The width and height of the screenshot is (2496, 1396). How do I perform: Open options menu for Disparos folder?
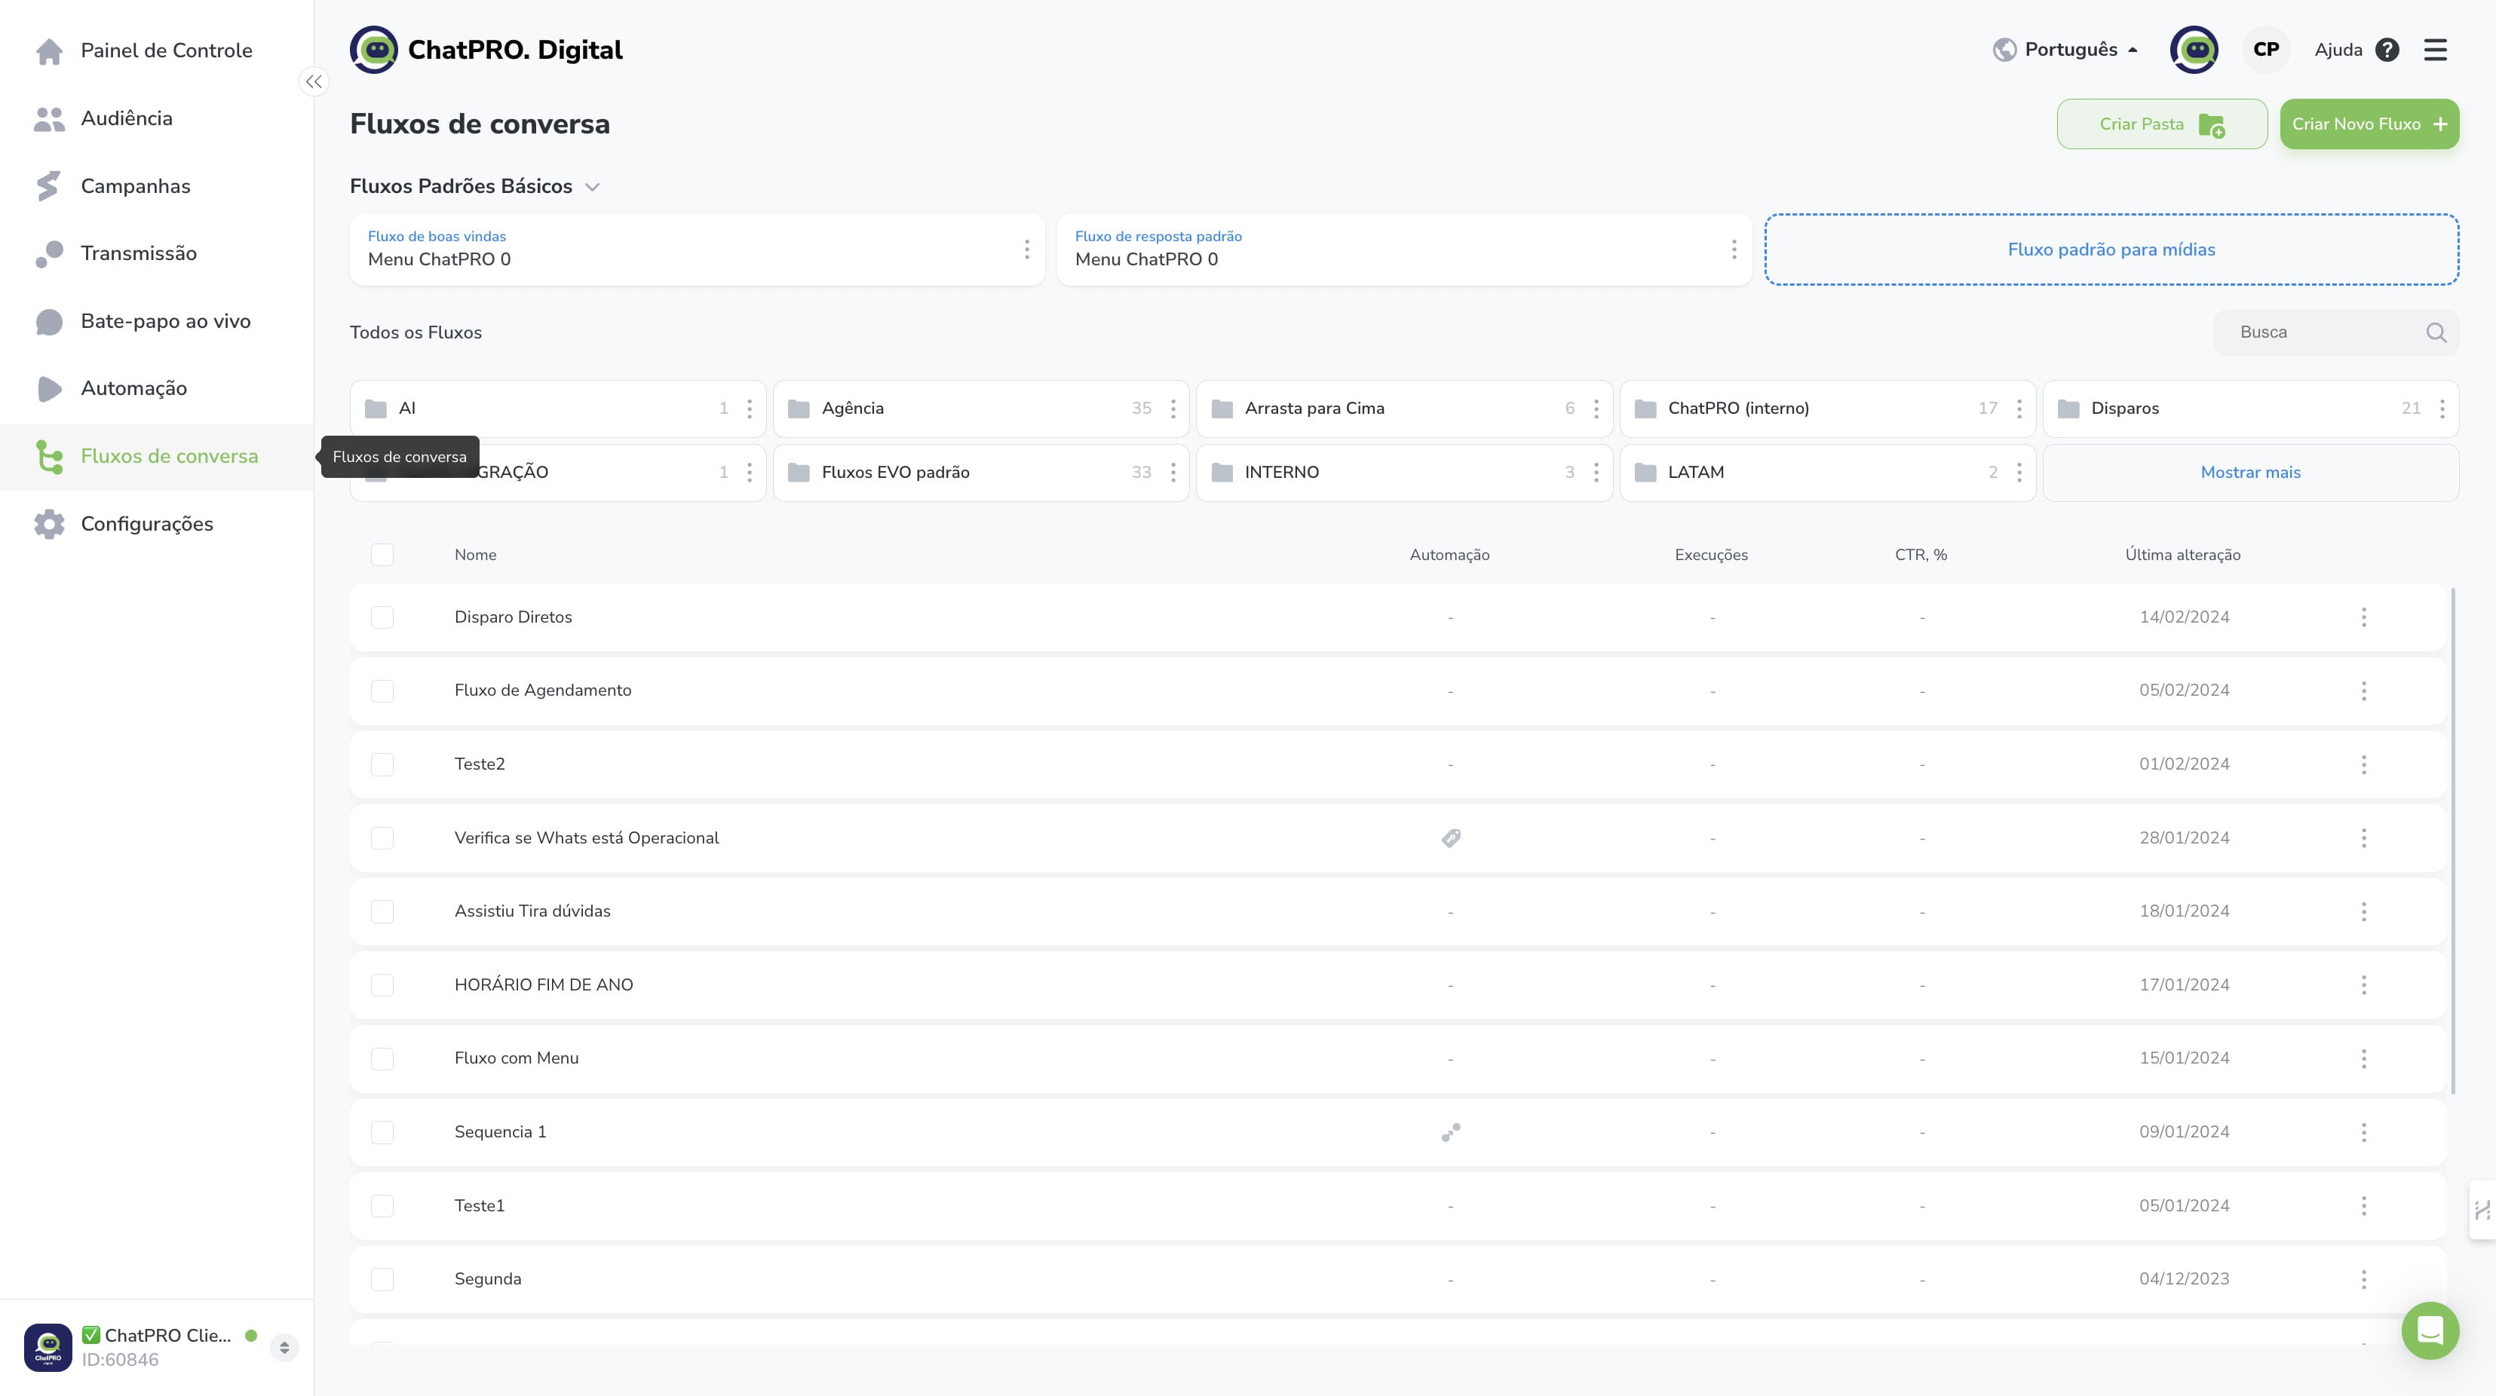(x=2442, y=409)
